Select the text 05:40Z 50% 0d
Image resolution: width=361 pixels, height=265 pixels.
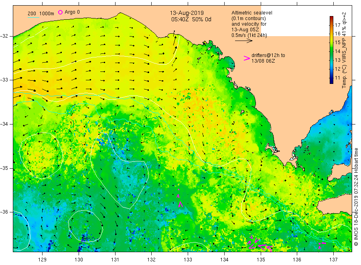(x=191, y=19)
